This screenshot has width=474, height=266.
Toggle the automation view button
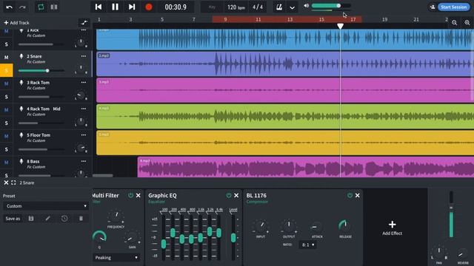point(84,23)
